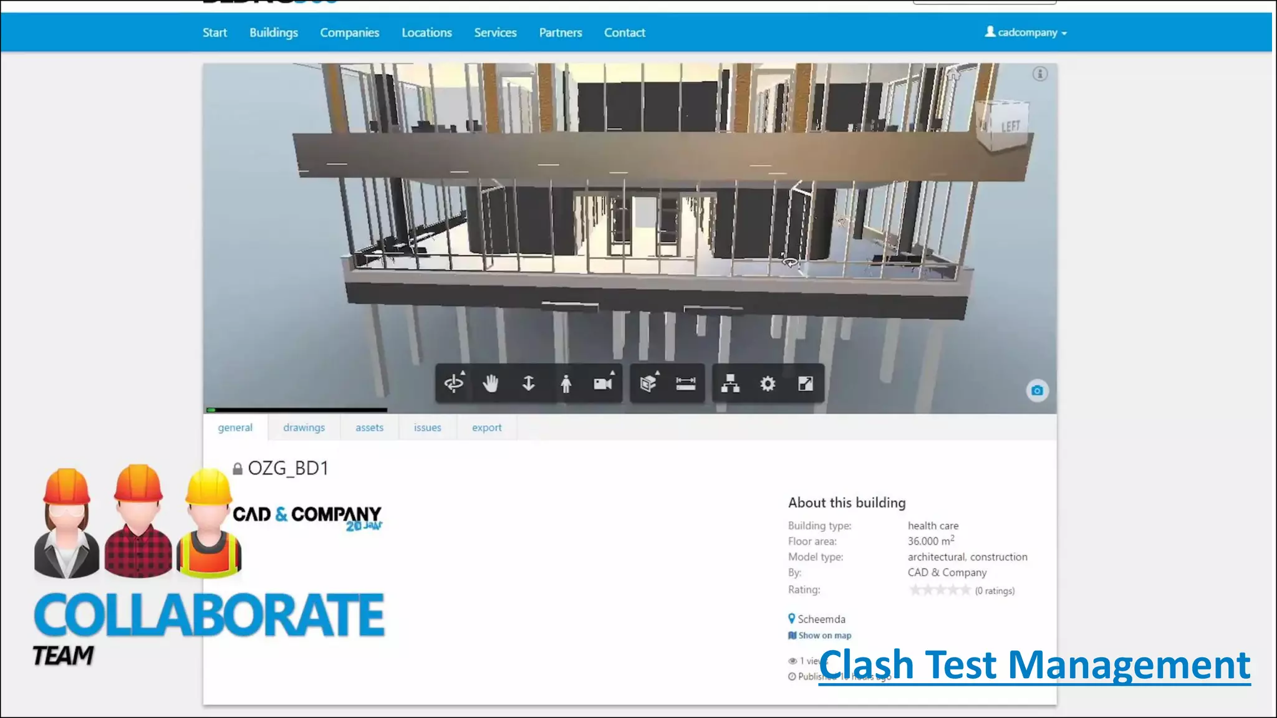Viewport: 1277px width, 718px height.
Task: Click the home view icon above view cube
Action: pos(954,75)
